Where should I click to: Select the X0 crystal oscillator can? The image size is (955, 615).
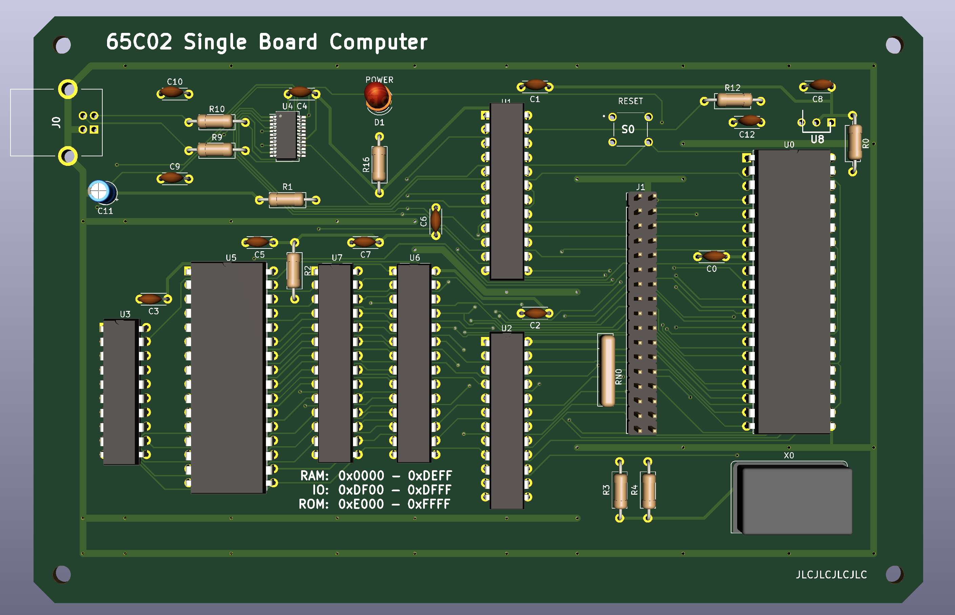click(x=795, y=500)
